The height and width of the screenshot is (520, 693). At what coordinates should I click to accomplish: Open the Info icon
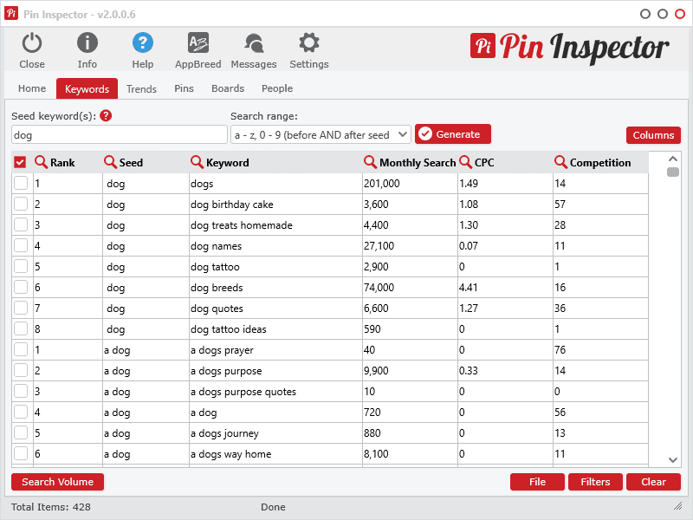pos(87,43)
